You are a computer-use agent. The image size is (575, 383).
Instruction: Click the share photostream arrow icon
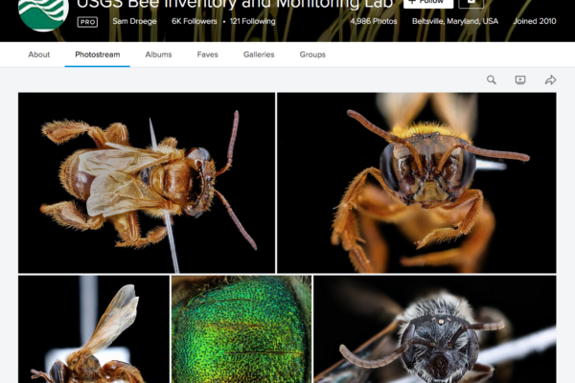(550, 79)
